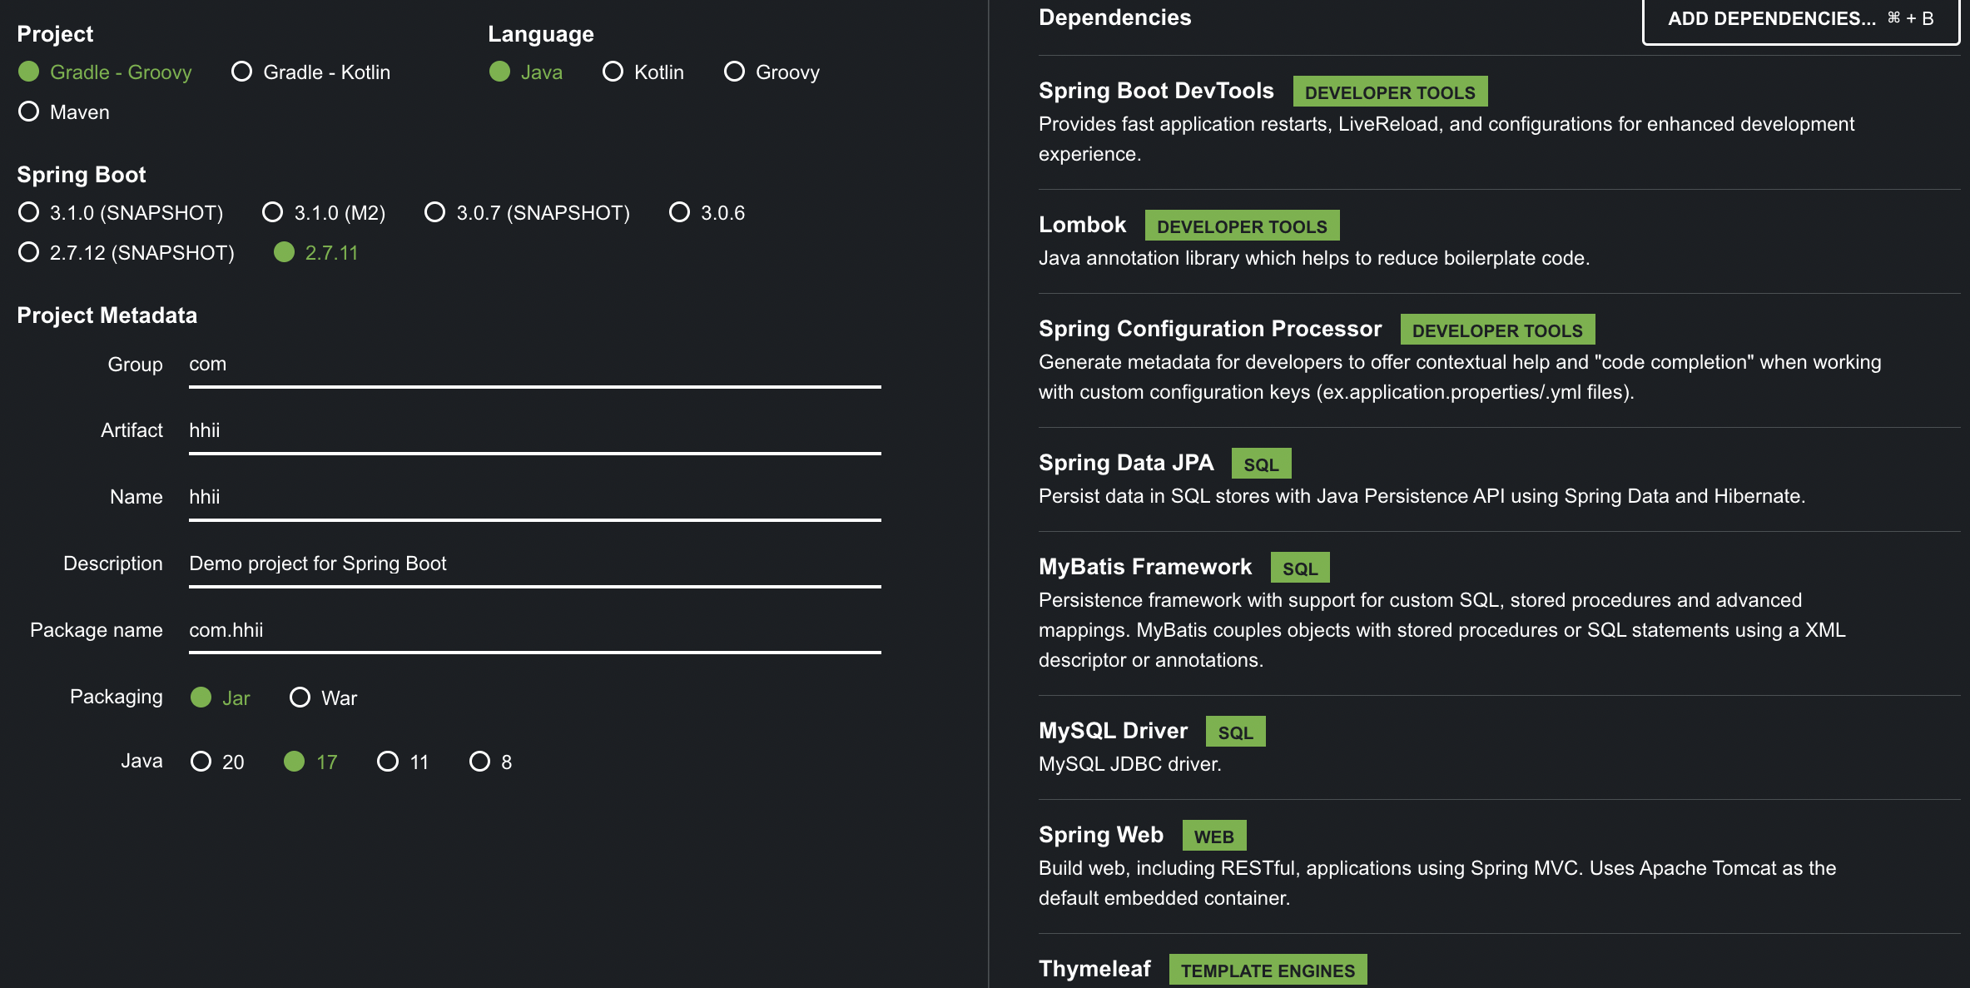Select Java version 20

201,762
